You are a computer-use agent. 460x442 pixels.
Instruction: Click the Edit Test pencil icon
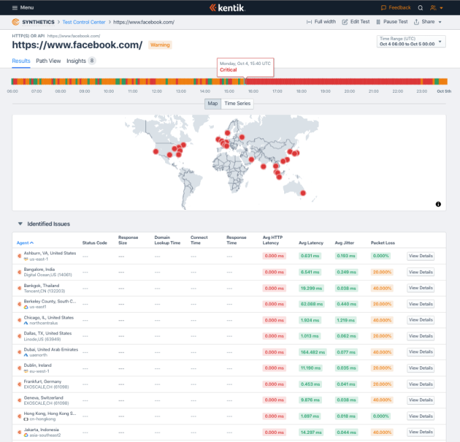(345, 22)
